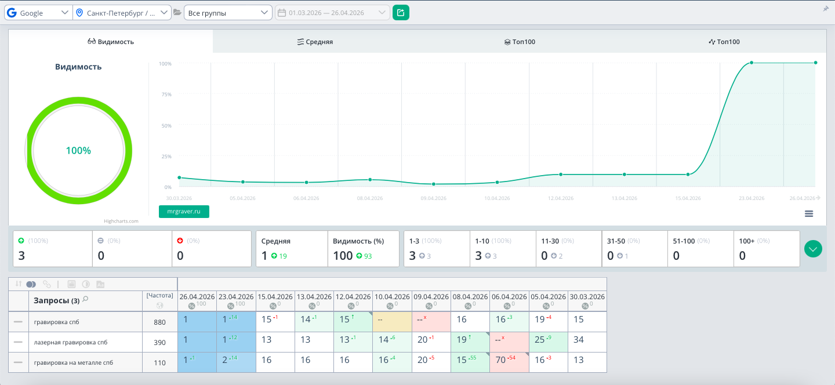This screenshot has height=385, width=835.
Task: Click the percent icon under 15.04.2026
Action: point(273,306)
